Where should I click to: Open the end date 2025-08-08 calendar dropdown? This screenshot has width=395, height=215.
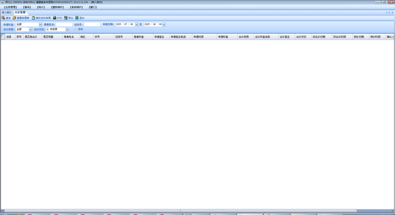[164, 25]
